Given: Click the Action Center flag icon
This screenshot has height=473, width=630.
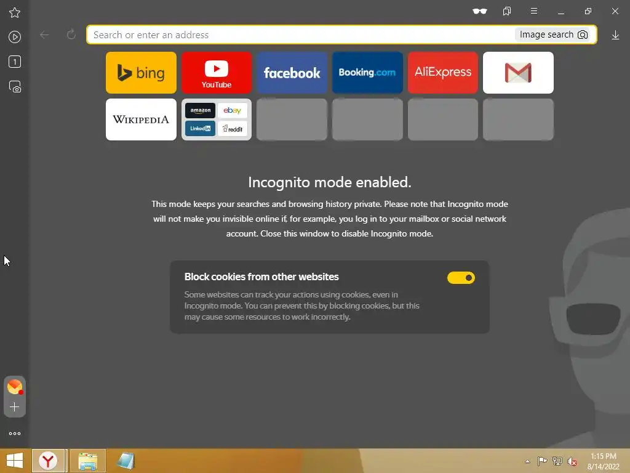Looking at the screenshot, I should (x=542, y=461).
